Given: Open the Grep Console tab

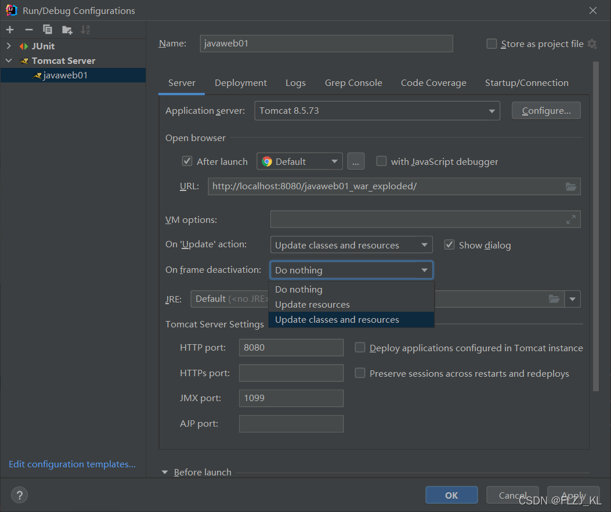Looking at the screenshot, I should 353,83.
